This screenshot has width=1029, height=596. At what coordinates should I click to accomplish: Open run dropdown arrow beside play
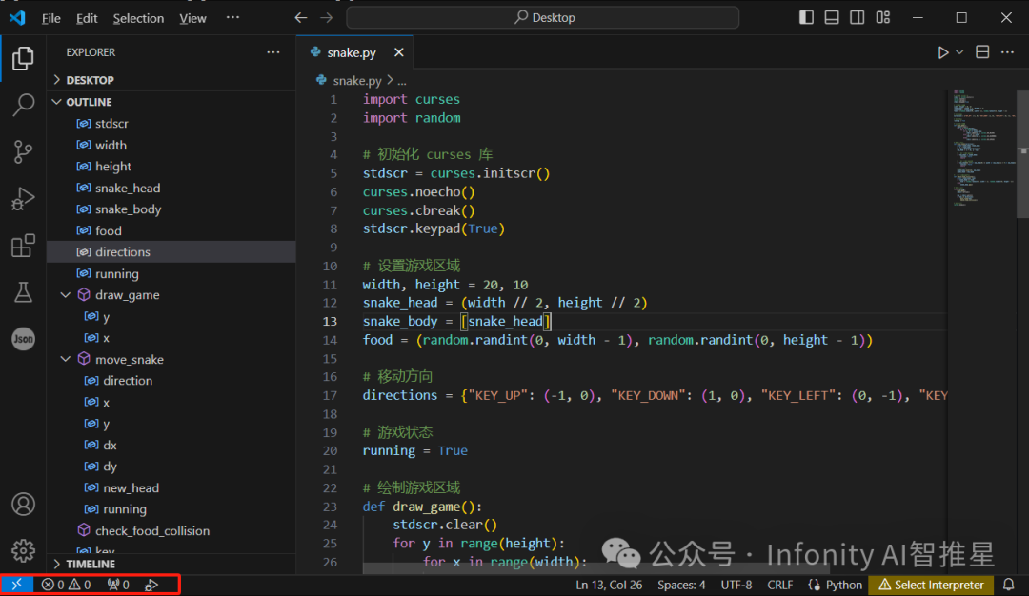959,52
